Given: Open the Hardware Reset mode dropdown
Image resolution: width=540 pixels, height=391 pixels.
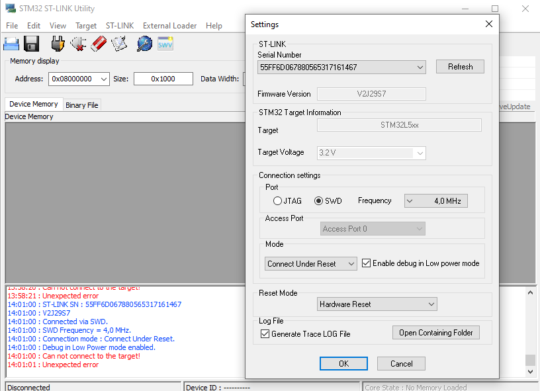Looking at the screenshot, I should pos(377,304).
